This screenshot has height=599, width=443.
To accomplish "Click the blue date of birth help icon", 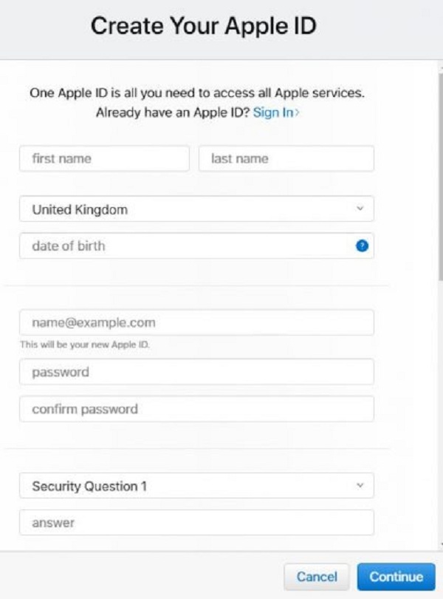I will [x=362, y=246].
